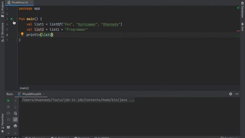Click line number 6 in the gutter

tap(7, 35)
